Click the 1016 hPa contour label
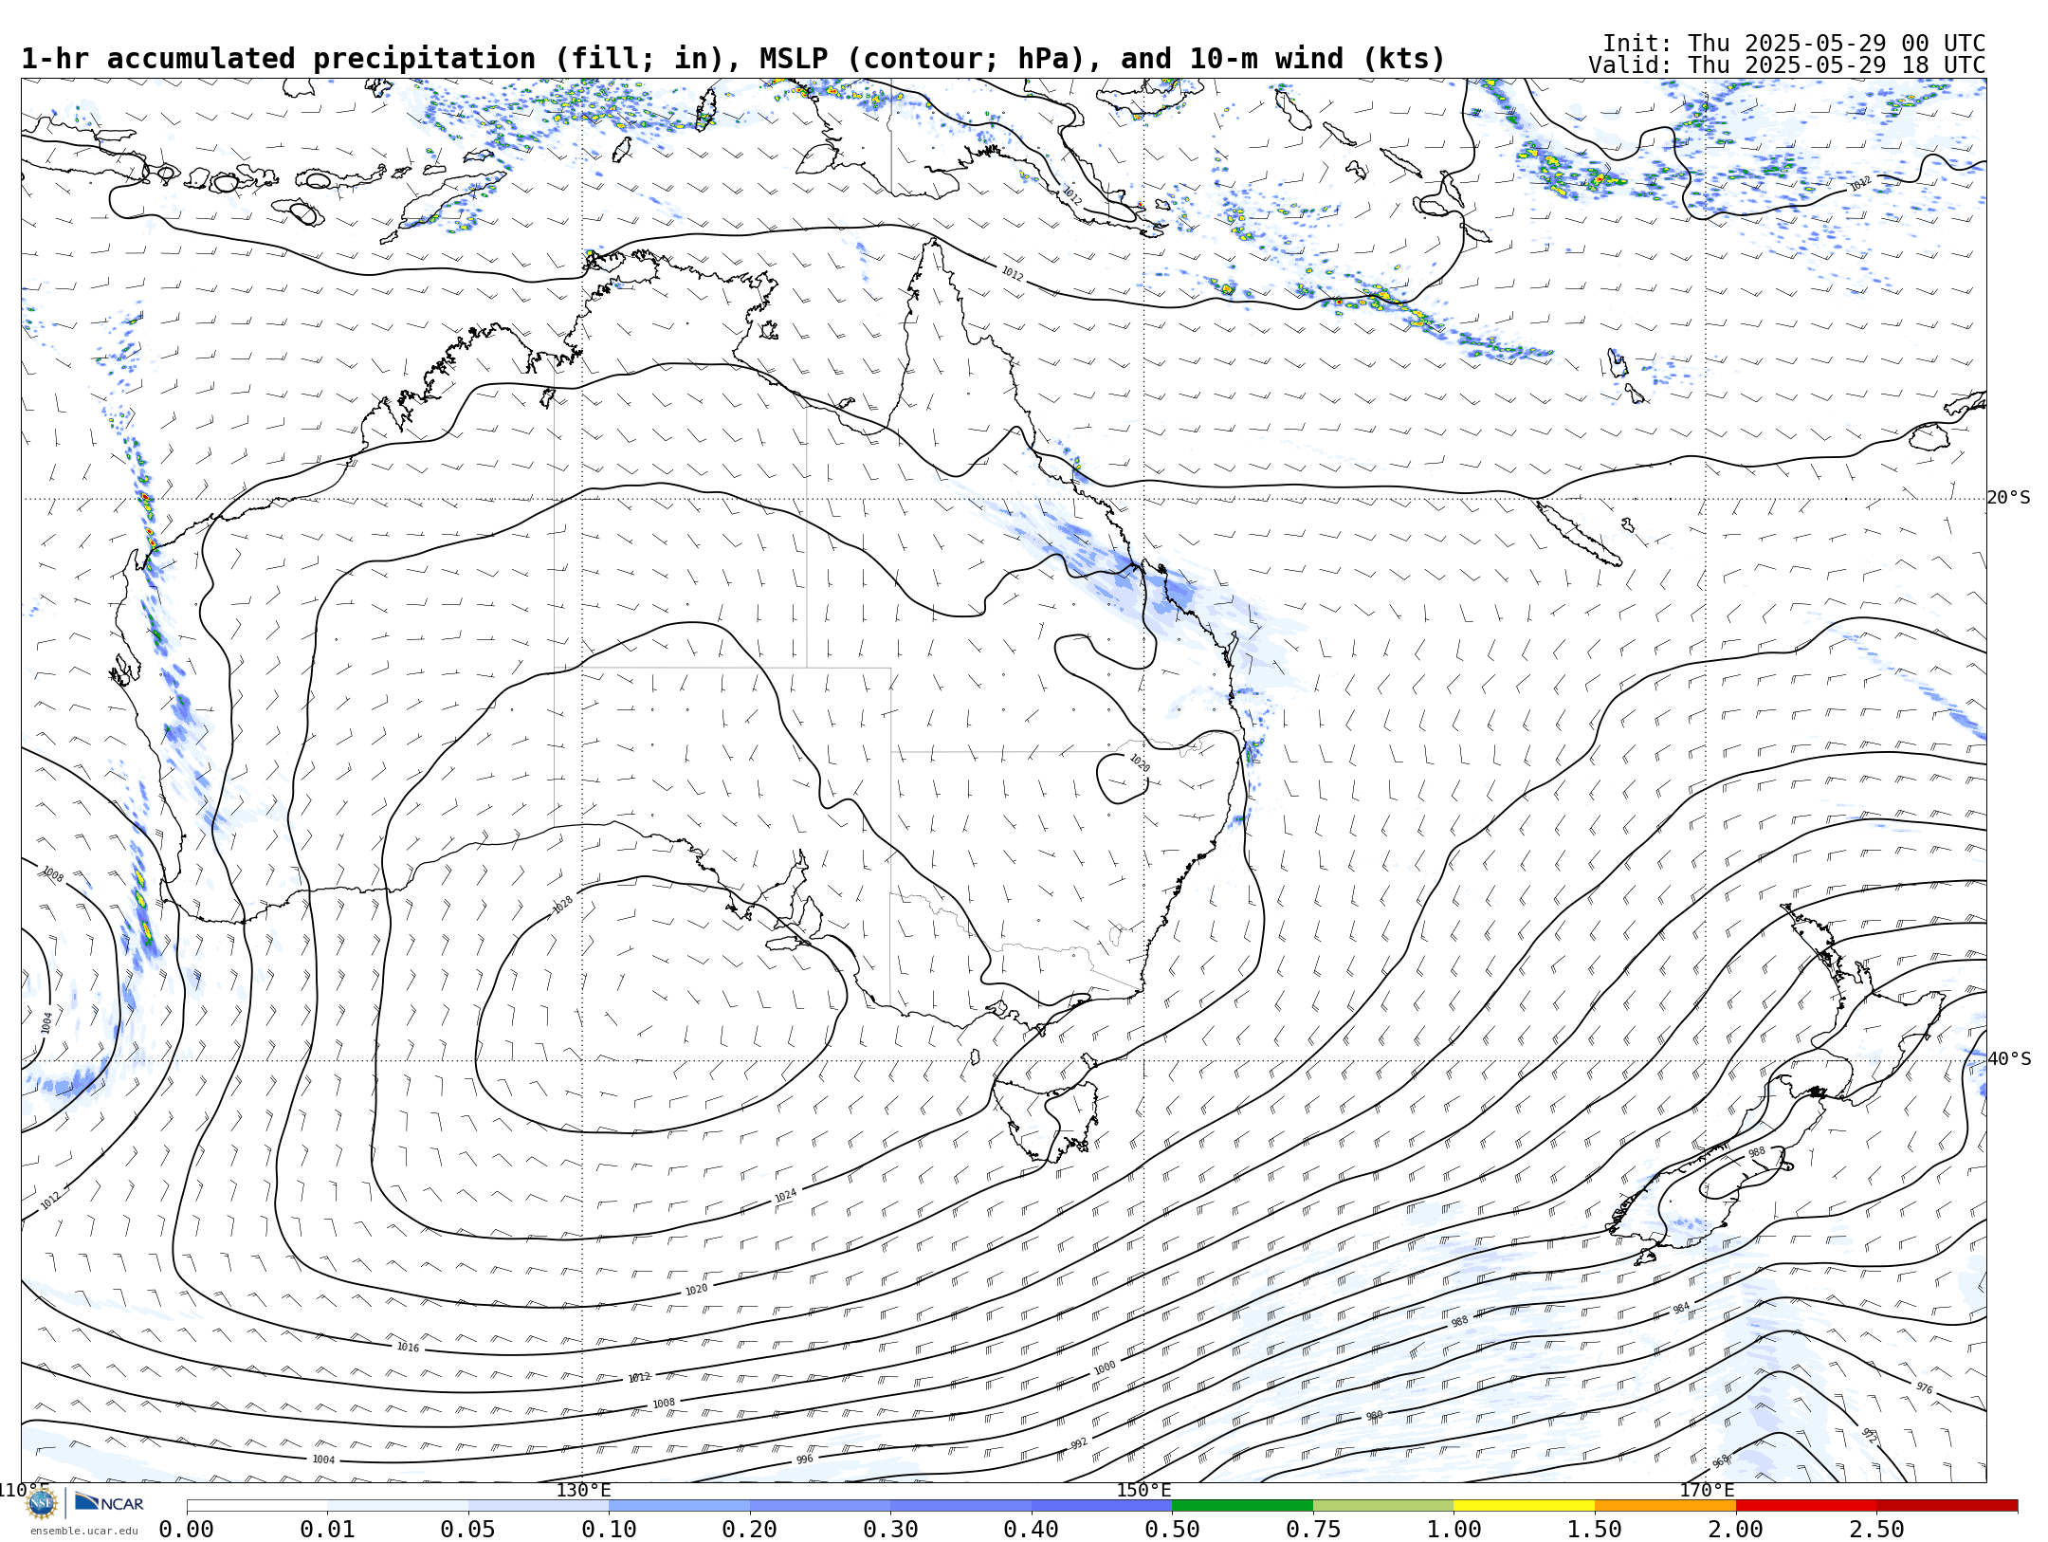 coord(408,1348)
